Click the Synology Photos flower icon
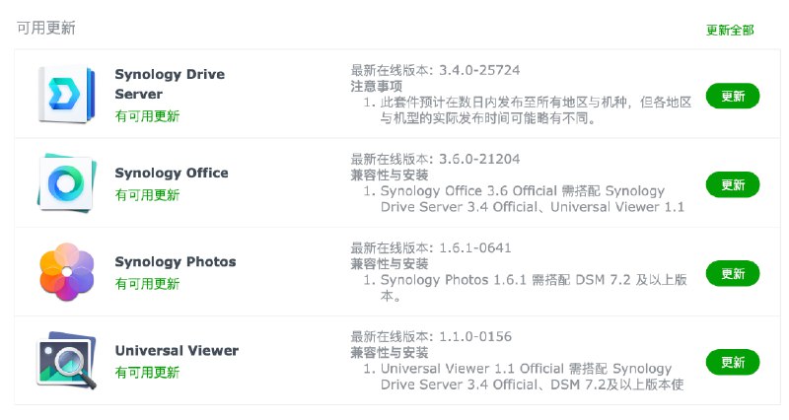The height and width of the screenshot is (420, 789). pyautogui.click(x=66, y=272)
